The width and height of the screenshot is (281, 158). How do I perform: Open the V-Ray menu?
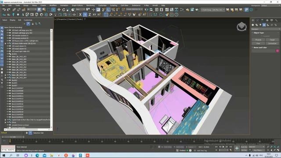tap(146, 5)
